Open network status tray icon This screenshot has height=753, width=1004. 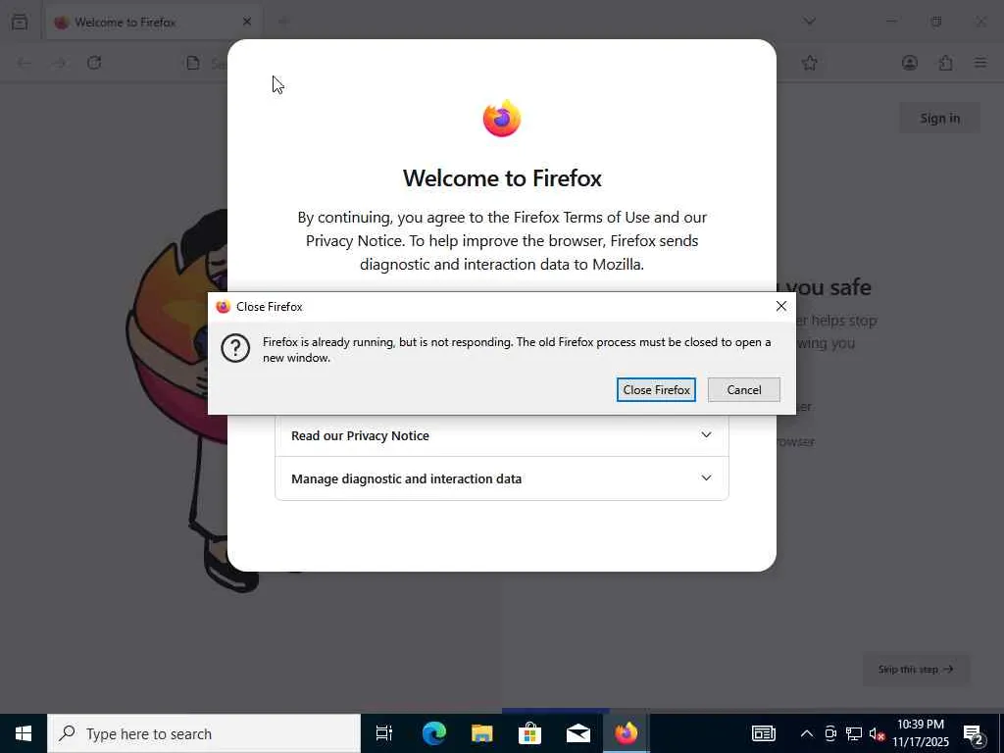pyautogui.click(x=854, y=733)
